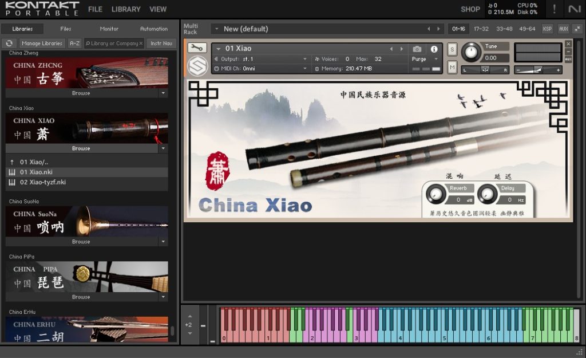Screen dimensions: 586x358
Task: Open the SHOP link
Action: click(x=470, y=9)
